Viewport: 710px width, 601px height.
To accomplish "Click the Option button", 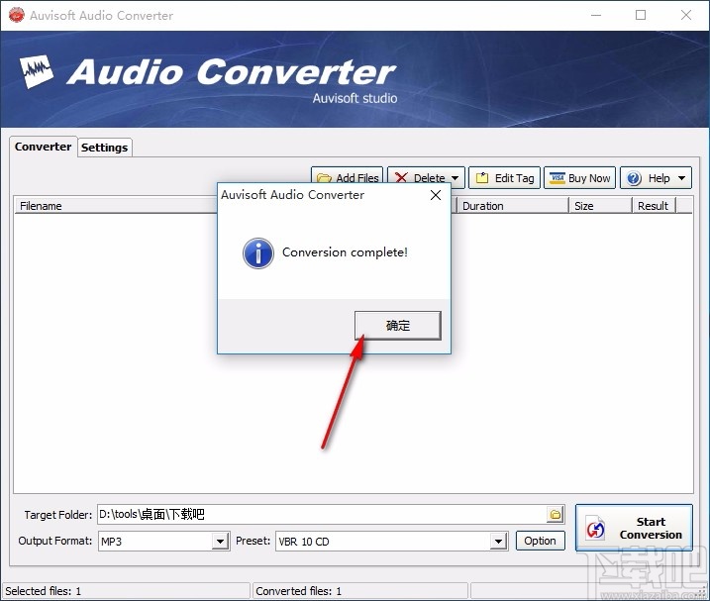I will coord(541,541).
